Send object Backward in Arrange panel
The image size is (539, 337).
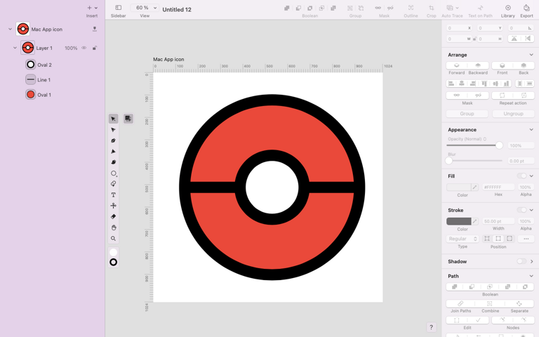(x=478, y=65)
